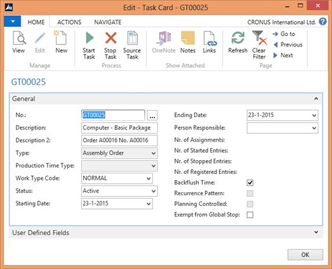Close the Task Card window
This screenshot has height=269, width=332.
pyautogui.click(x=317, y=6)
